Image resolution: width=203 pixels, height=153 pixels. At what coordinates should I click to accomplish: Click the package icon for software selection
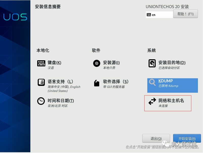pos(97,83)
